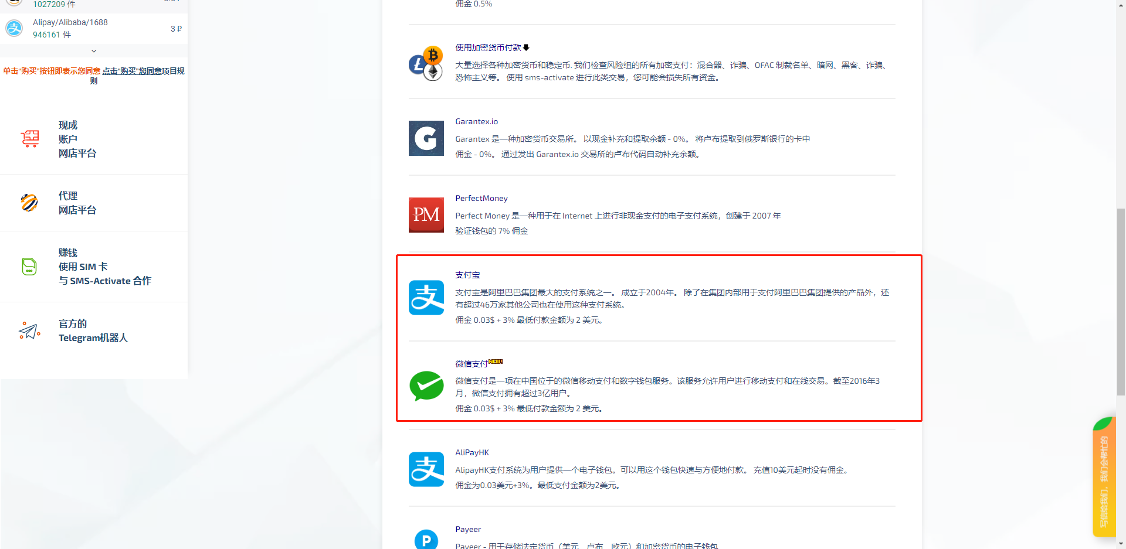This screenshot has height=549, width=1126.
Task: Click the blue Alipay logo in payment list
Action: click(x=426, y=298)
